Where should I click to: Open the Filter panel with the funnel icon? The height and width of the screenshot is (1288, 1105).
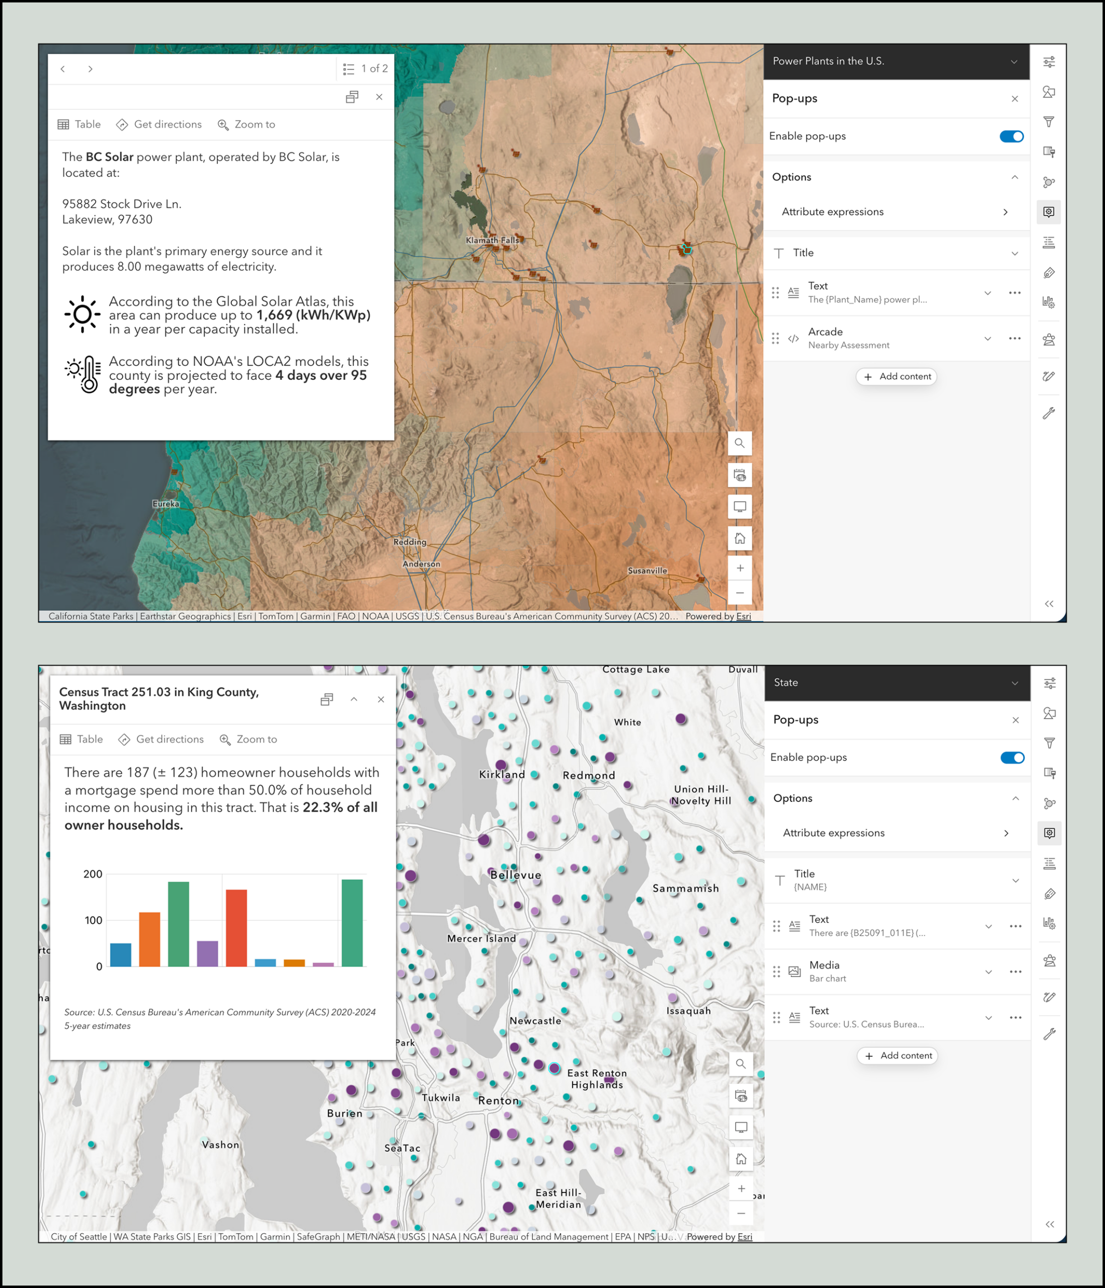(1049, 122)
